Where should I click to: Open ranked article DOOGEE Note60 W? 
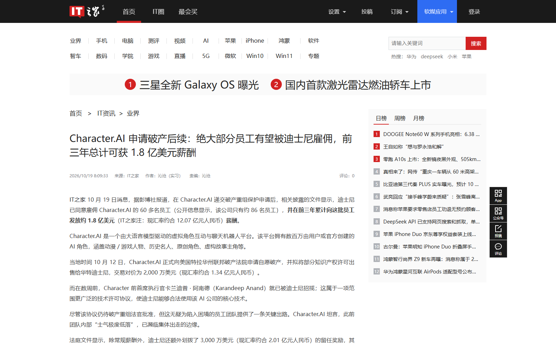coord(431,134)
